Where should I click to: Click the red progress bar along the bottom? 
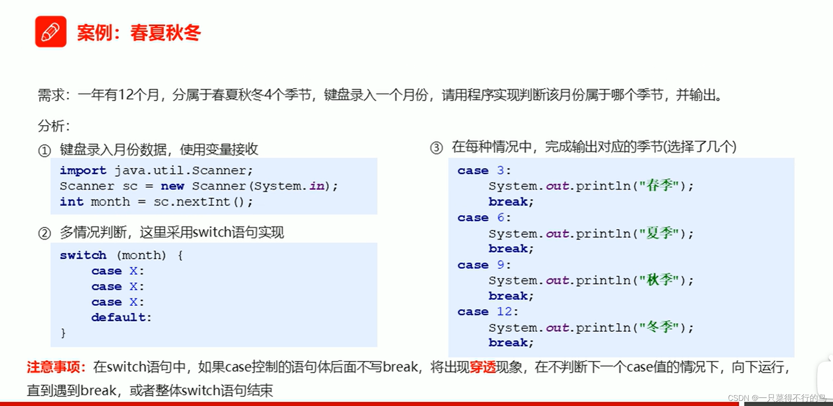pos(369,404)
